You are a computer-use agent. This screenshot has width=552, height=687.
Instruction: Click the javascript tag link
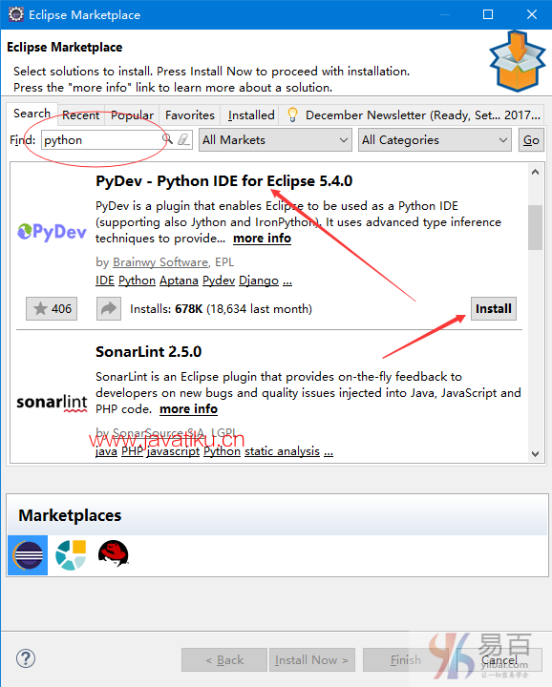[173, 451]
